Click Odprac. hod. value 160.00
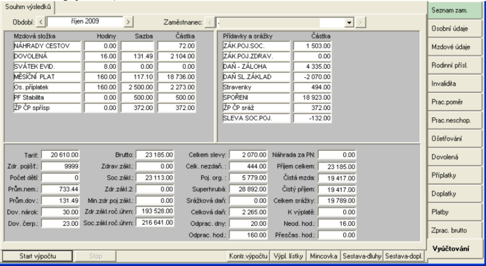The image size is (486, 266). pyautogui.click(x=248, y=235)
